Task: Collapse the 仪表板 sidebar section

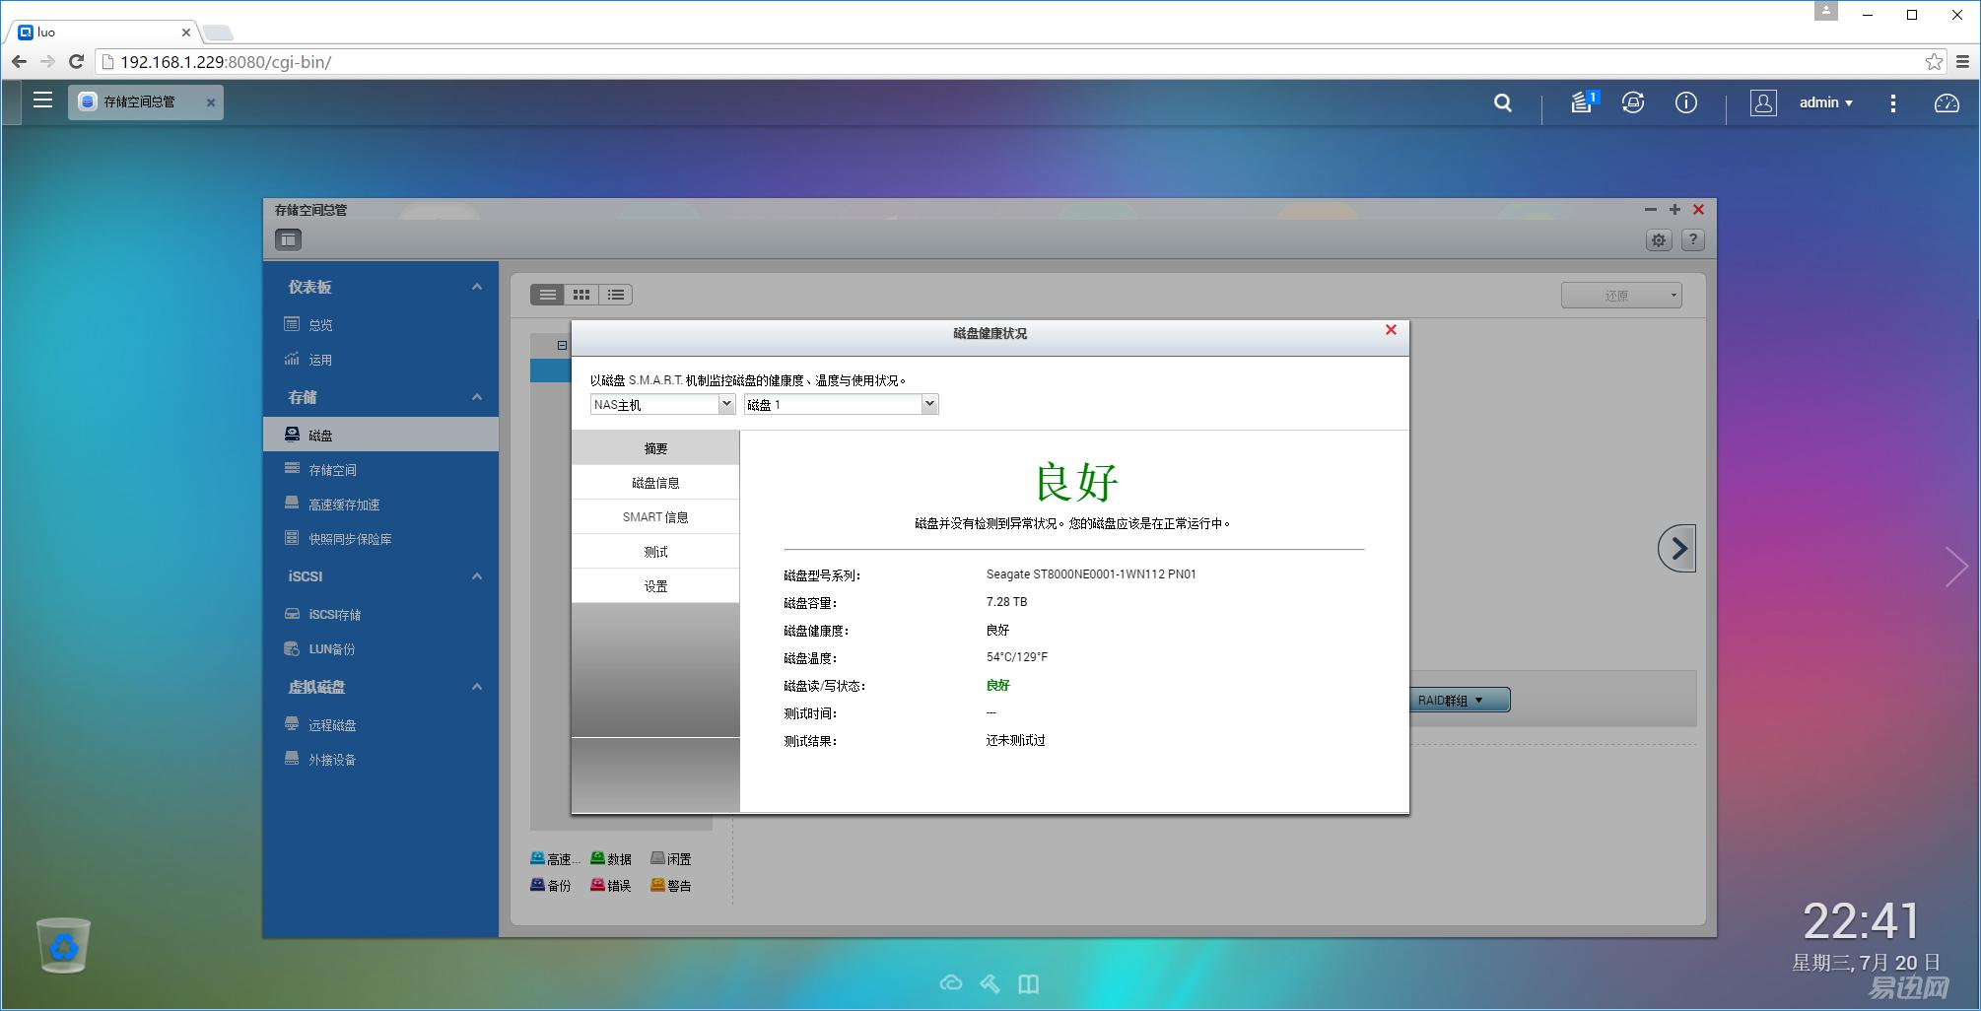Action: 477,287
